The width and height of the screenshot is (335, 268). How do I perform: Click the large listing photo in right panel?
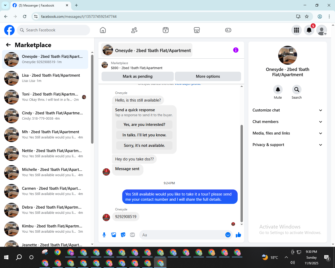[288, 55]
